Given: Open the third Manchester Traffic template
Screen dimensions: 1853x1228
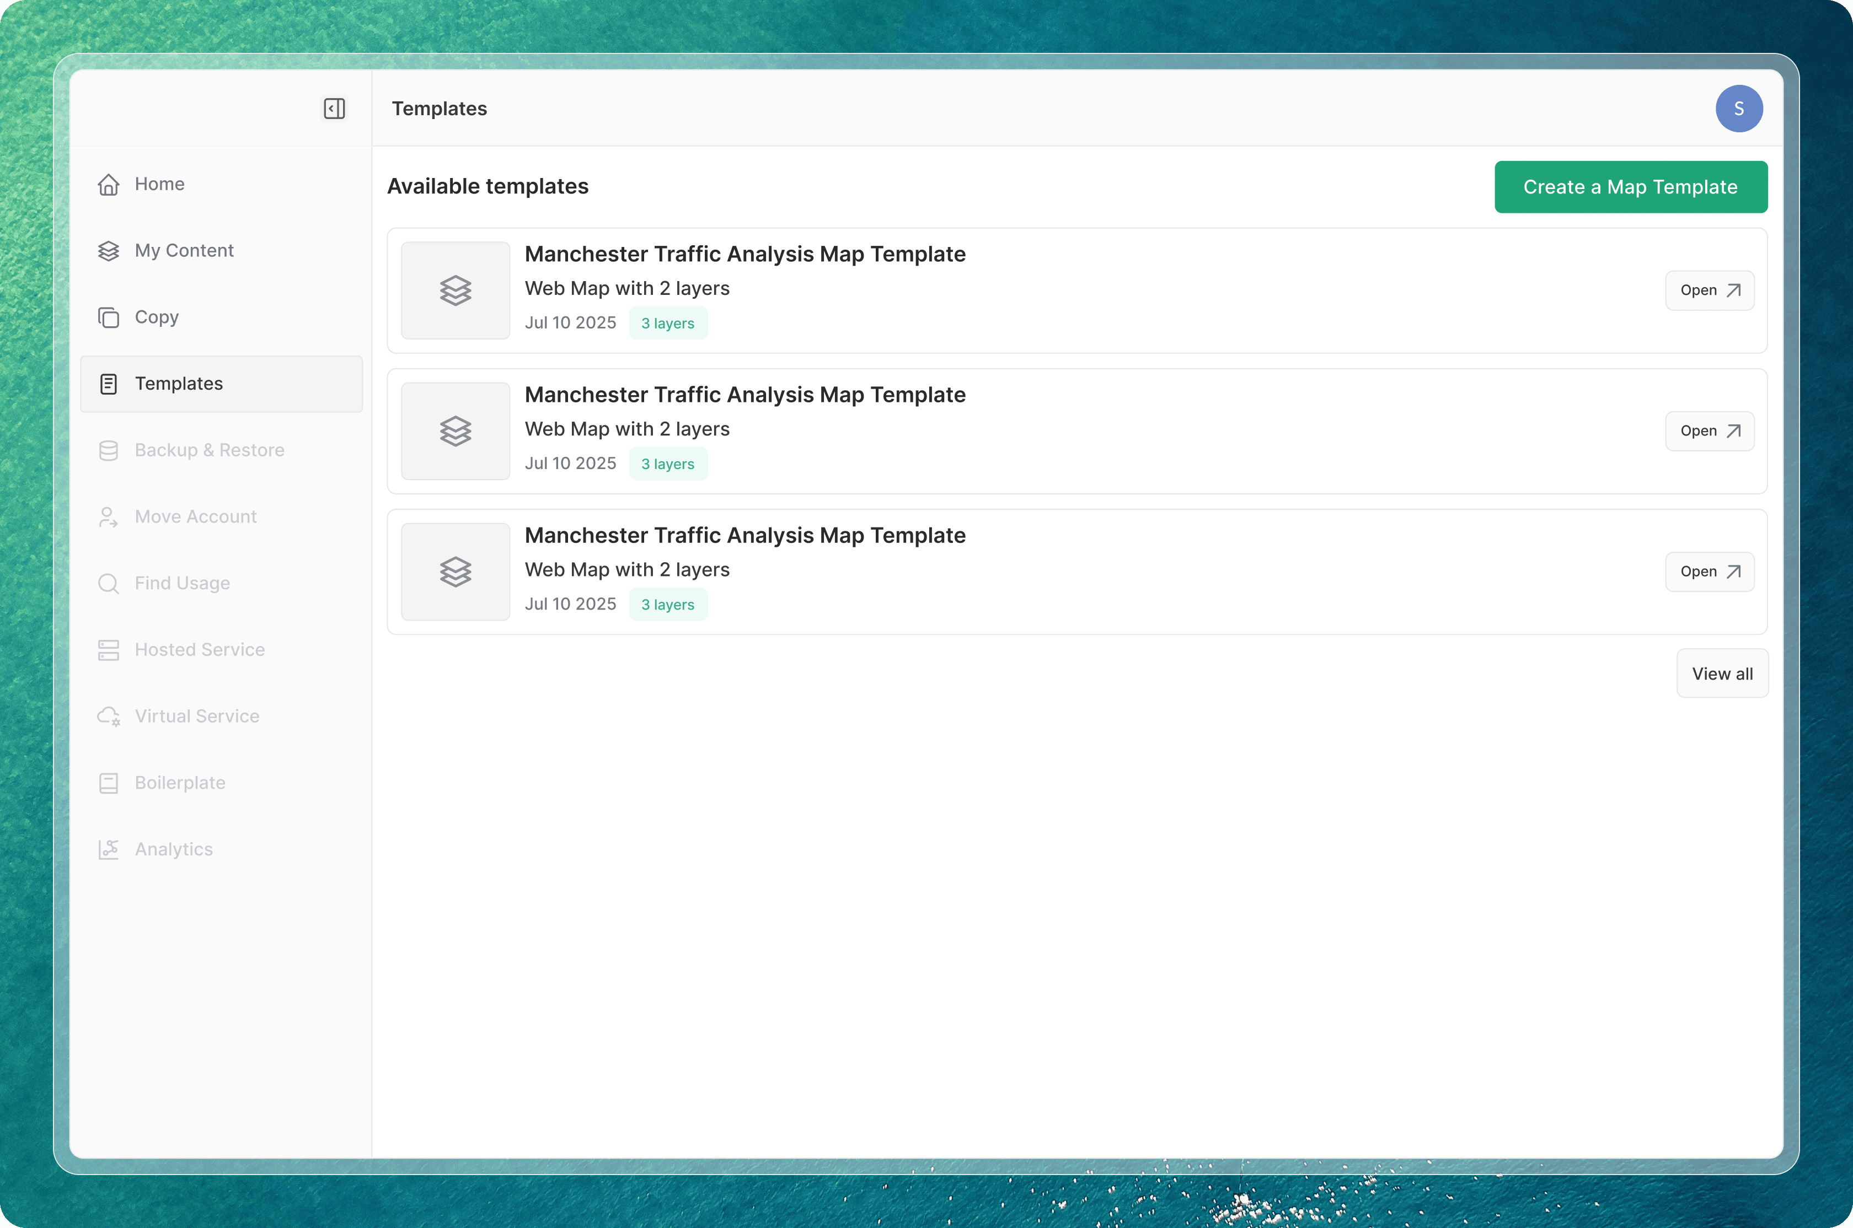Looking at the screenshot, I should tap(1709, 572).
